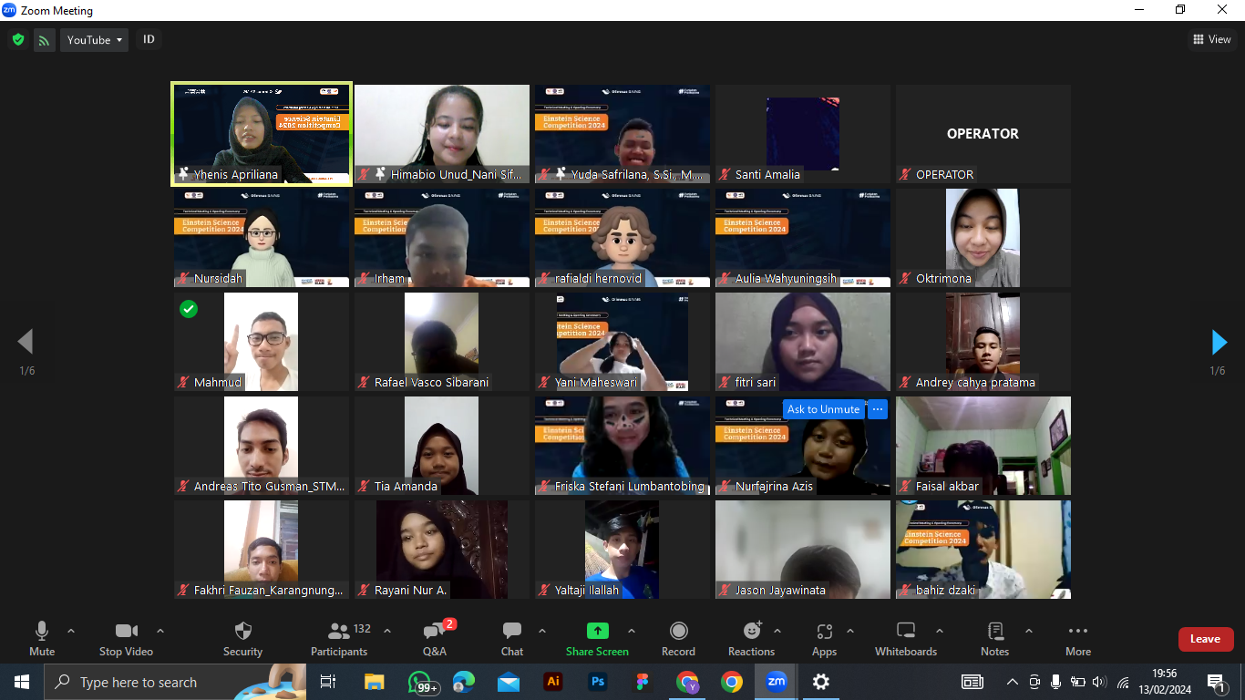Open the More options menu
Viewport: 1245px width, 700px height.
click(x=1077, y=638)
